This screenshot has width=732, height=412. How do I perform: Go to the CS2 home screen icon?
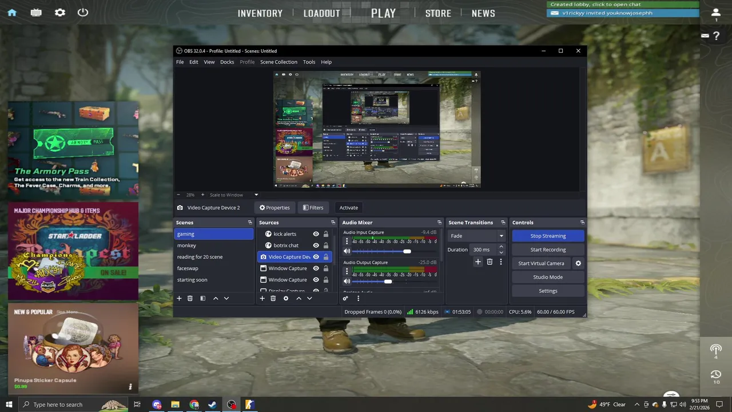click(x=12, y=13)
